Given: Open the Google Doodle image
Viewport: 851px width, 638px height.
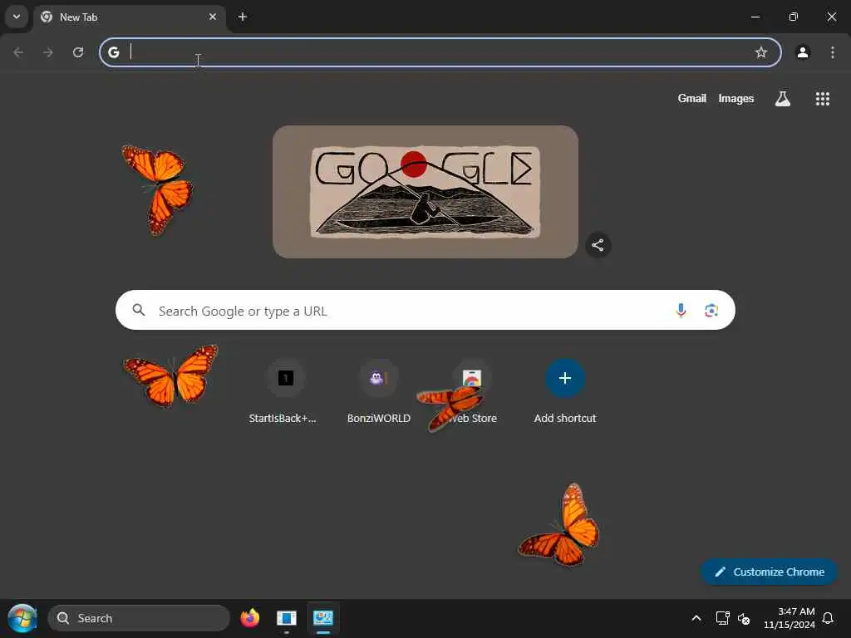Looking at the screenshot, I should coord(425,192).
